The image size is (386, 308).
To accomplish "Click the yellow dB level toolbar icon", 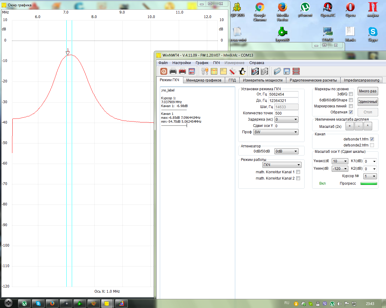I will pos(223,71).
